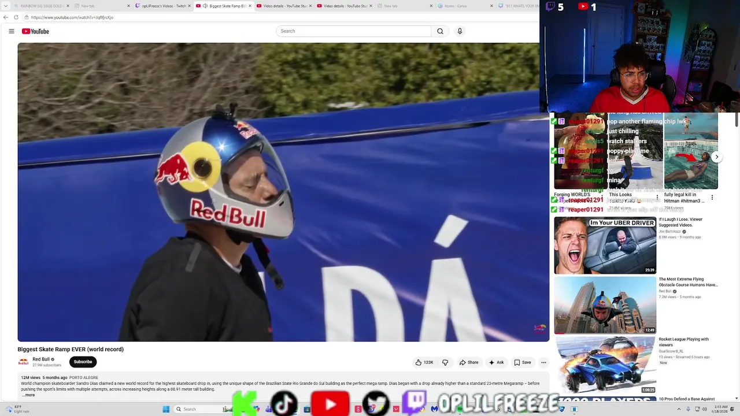Open 'The Most Extreme Flying' video title
The width and height of the screenshot is (740, 416).
688,282
